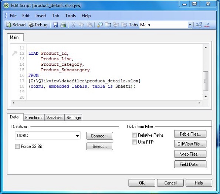Click the LOAD keyword on line 12
Screen dimensions: 220x194
click(33, 54)
